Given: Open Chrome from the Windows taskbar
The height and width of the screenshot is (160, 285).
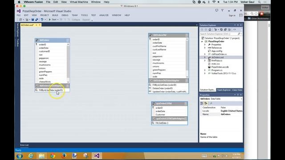Looking at the screenshot, I should pyautogui.click(x=53, y=156).
